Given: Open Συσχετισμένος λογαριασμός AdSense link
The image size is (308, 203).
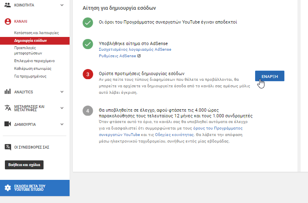Looking at the screenshot, I should pyautogui.click(x=135, y=50).
